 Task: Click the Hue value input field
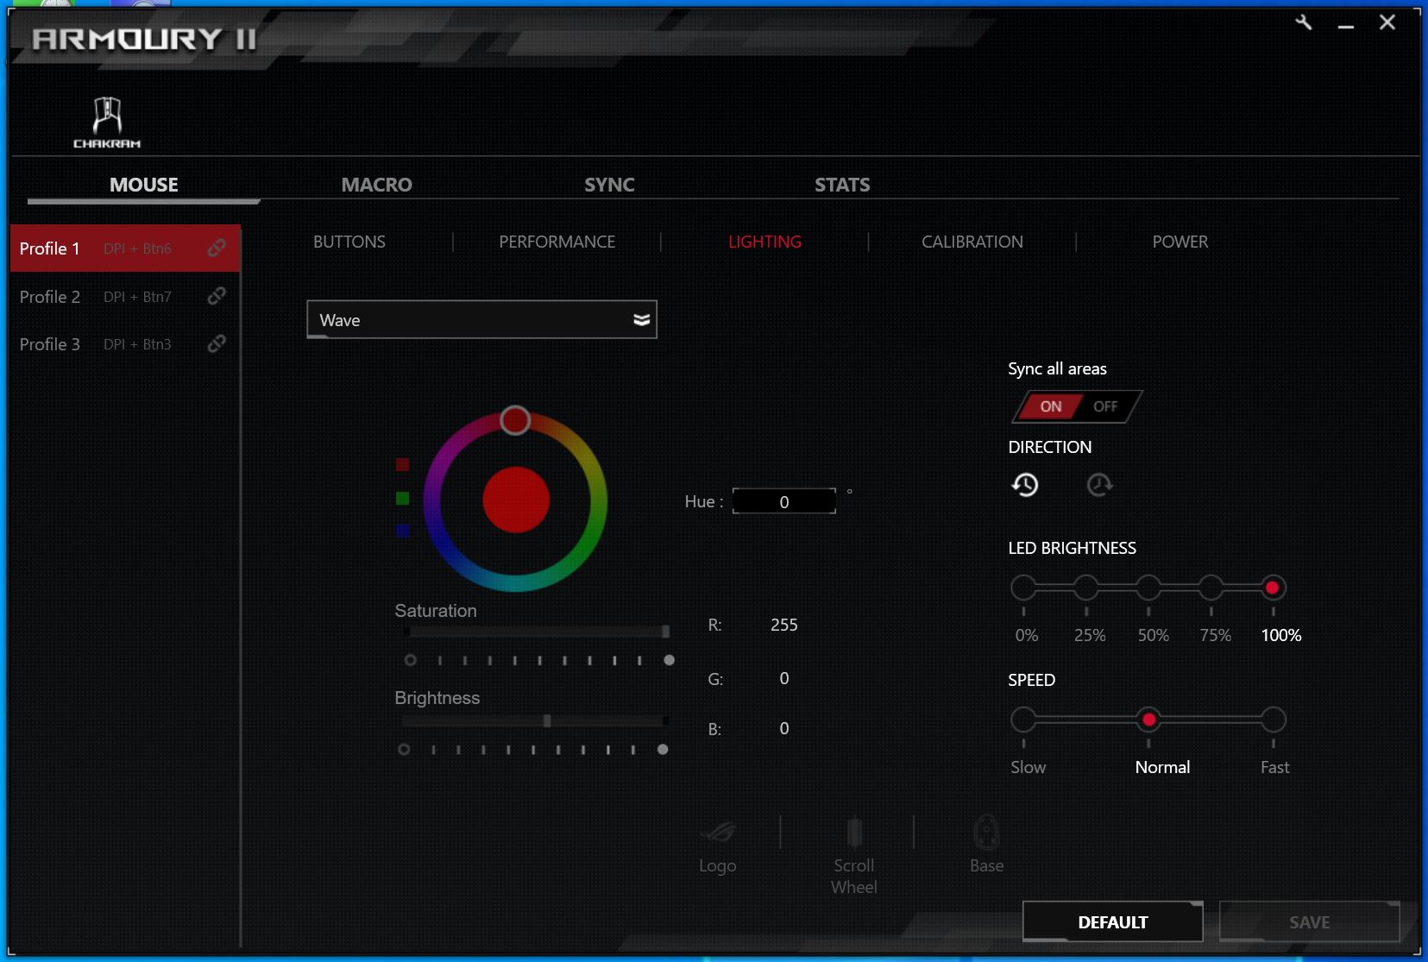coord(783,502)
